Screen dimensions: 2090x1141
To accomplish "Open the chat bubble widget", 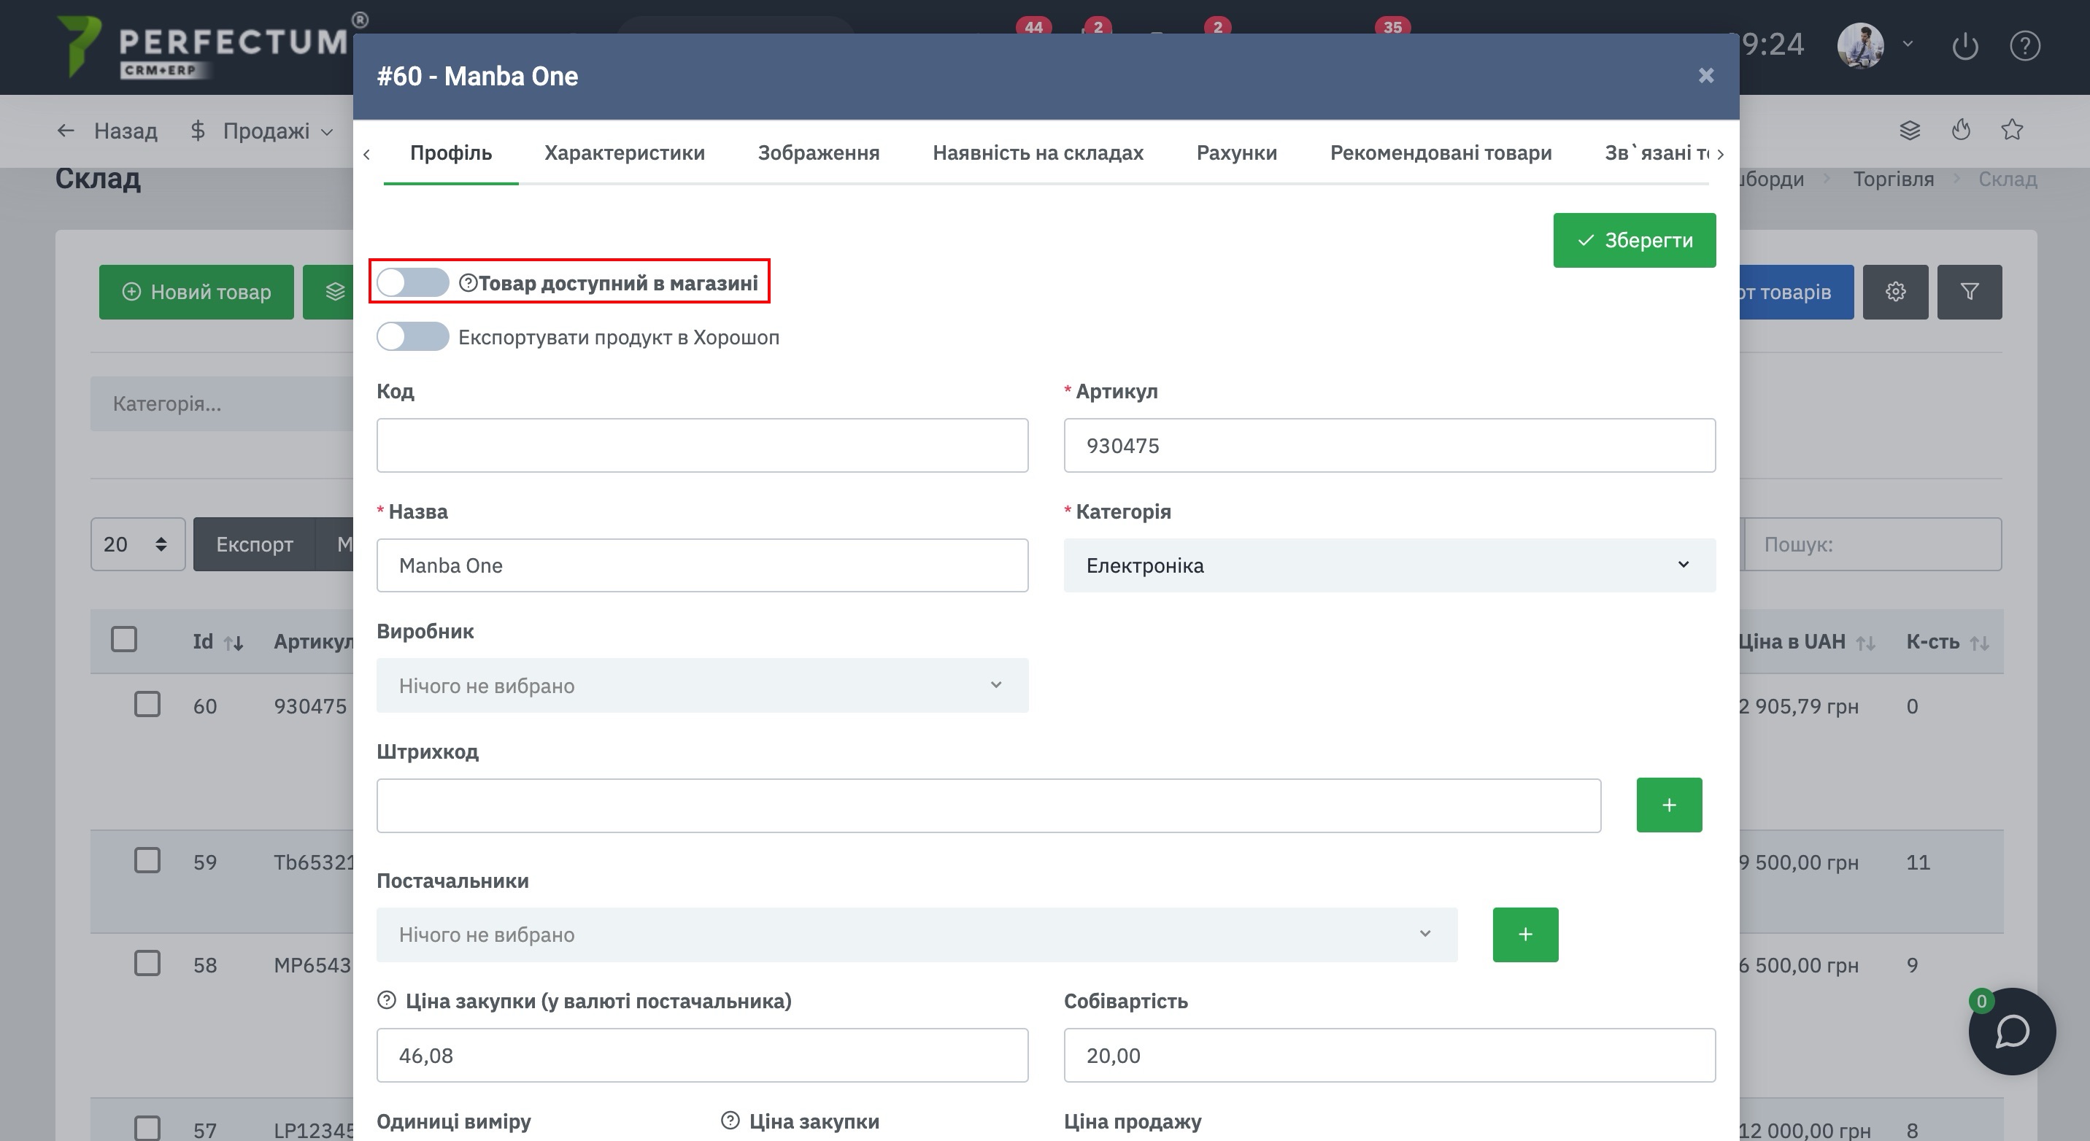I will click(2011, 1031).
